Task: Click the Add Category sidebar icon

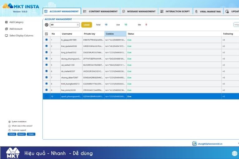Action: 6,22
